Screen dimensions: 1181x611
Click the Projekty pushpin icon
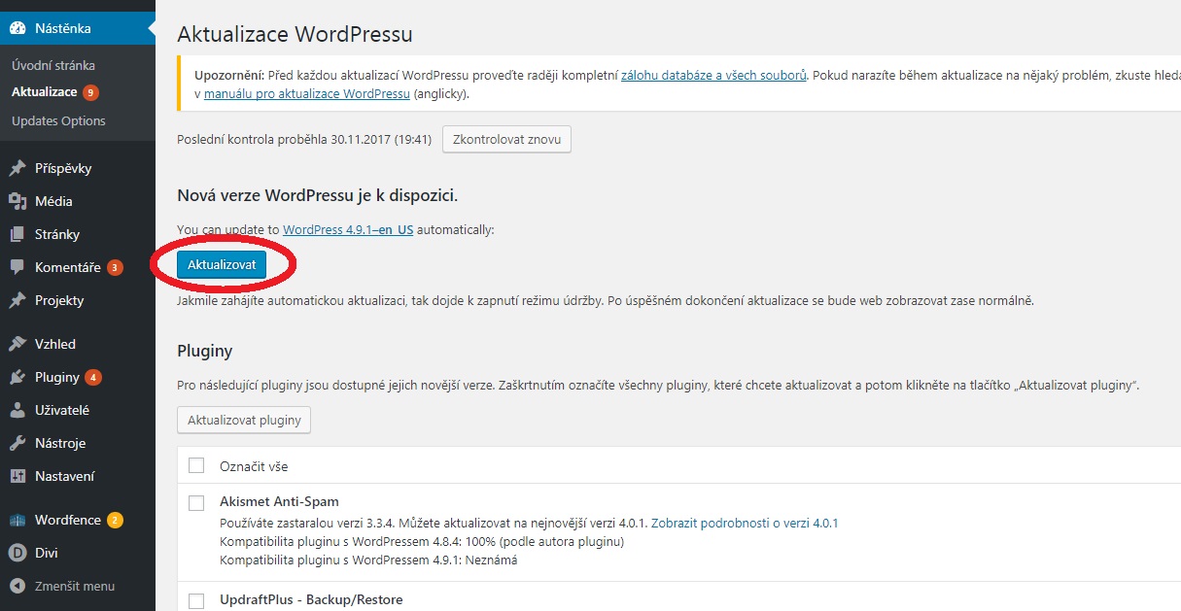(x=17, y=300)
